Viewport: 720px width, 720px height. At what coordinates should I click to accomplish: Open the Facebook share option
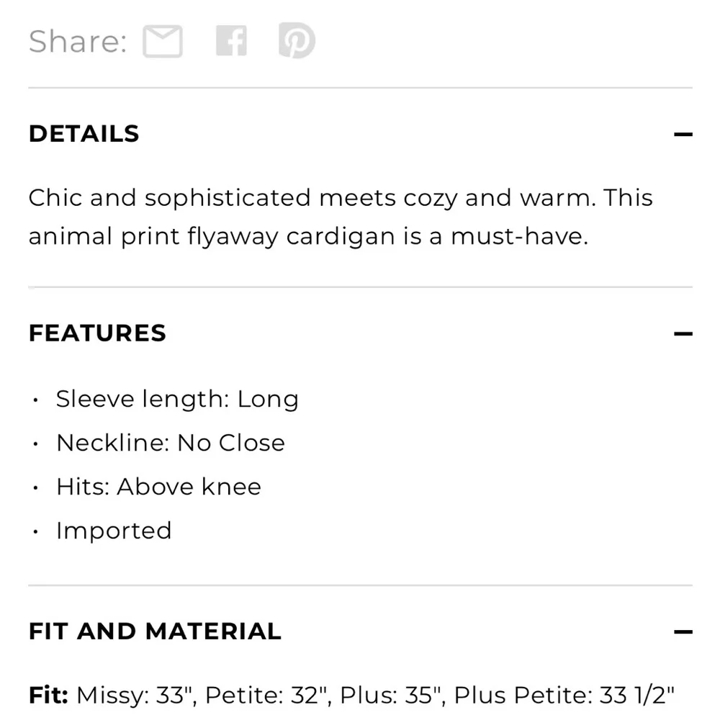coord(232,41)
